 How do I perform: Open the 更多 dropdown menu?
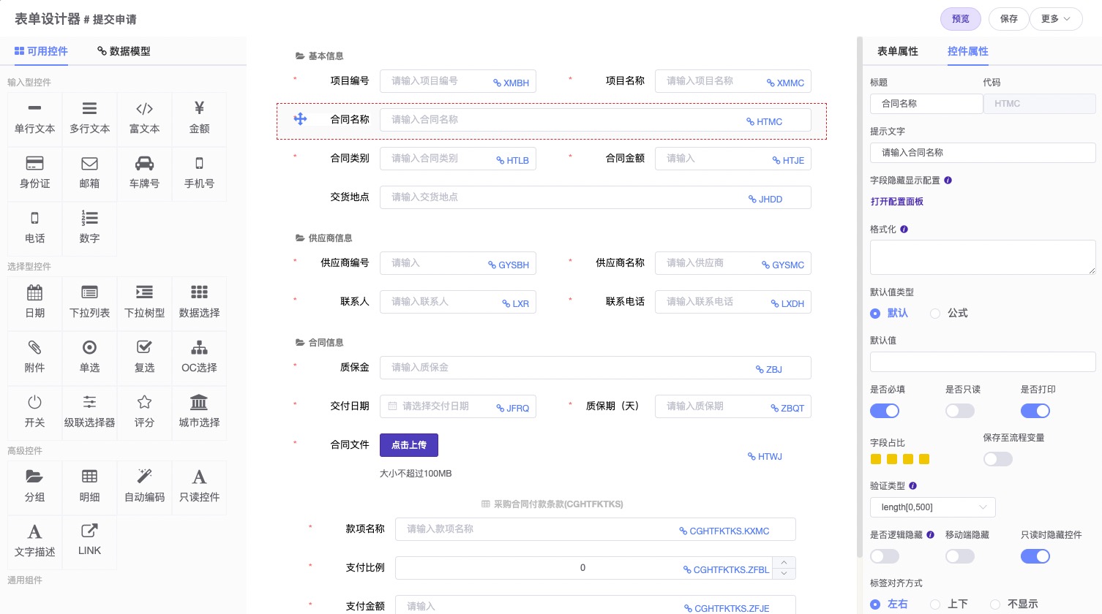pos(1056,19)
